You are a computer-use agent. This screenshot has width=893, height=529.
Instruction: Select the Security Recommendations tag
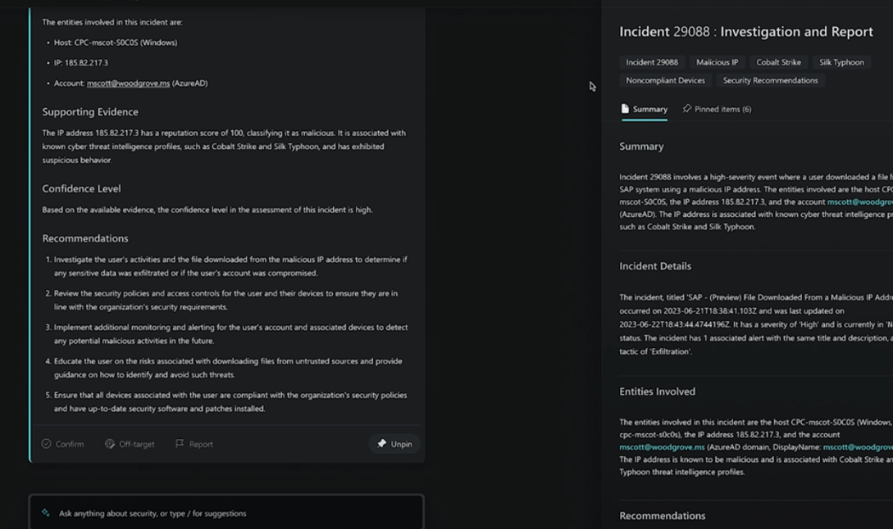click(x=771, y=81)
